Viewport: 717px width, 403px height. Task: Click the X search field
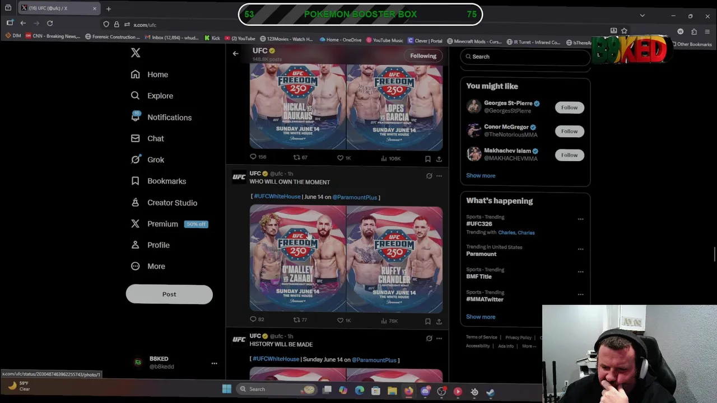point(525,57)
